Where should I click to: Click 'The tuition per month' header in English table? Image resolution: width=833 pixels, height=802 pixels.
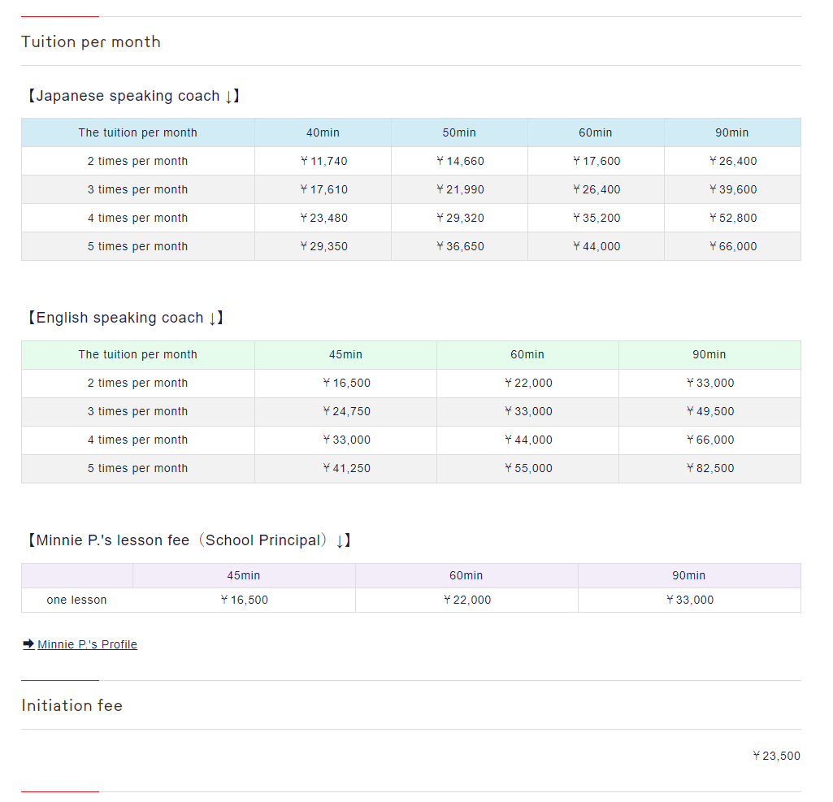click(137, 355)
